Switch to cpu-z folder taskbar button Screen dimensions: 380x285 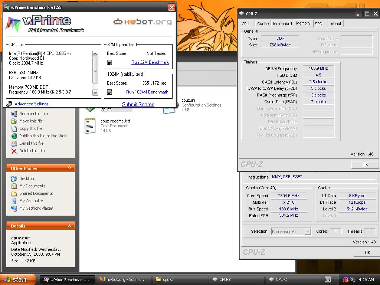pos(180,280)
